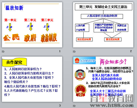Click the national emblem icon beside 人大知识问答
The height and width of the screenshot is (108, 137).
coord(77,60)
